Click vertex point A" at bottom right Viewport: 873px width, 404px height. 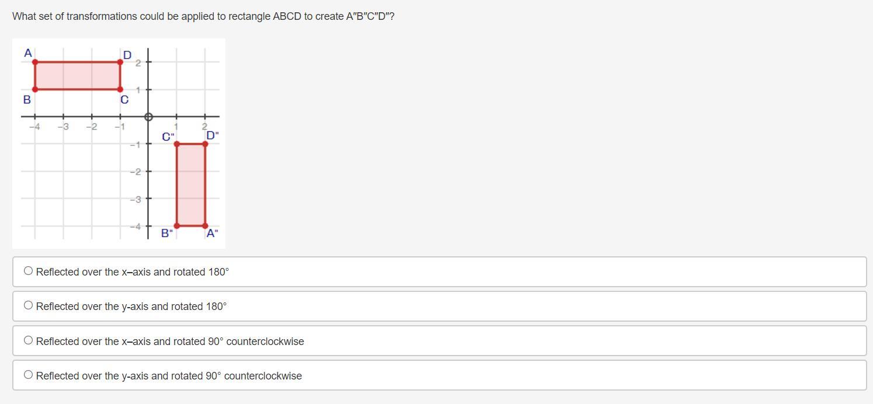point(205,225)
